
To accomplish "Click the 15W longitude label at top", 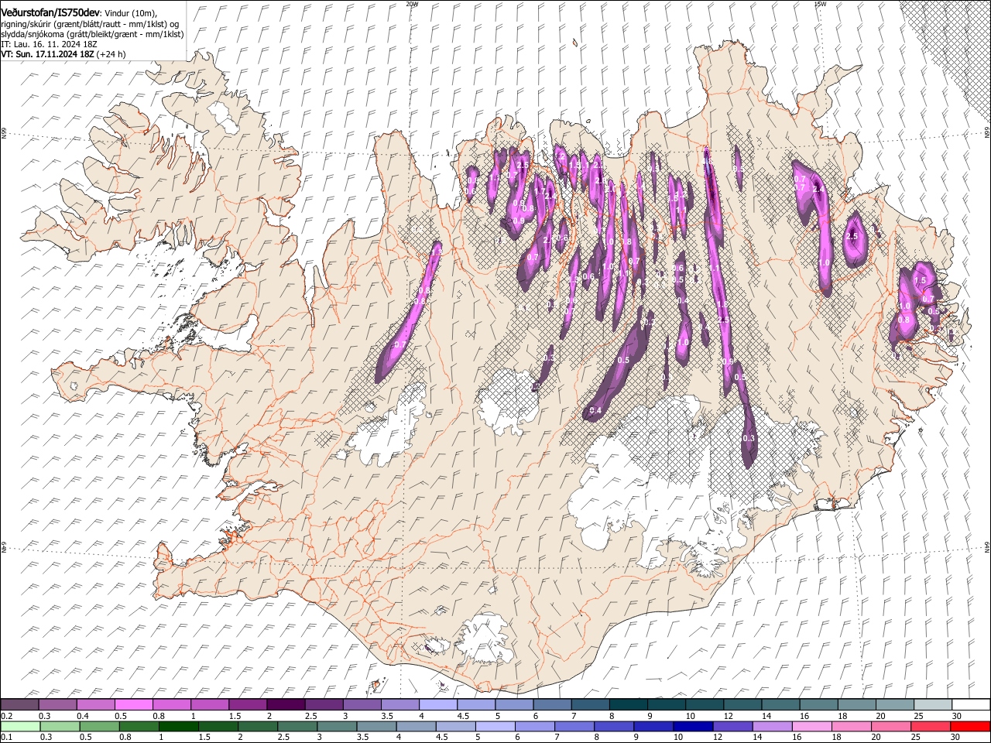I will click(x=820, y=3).
